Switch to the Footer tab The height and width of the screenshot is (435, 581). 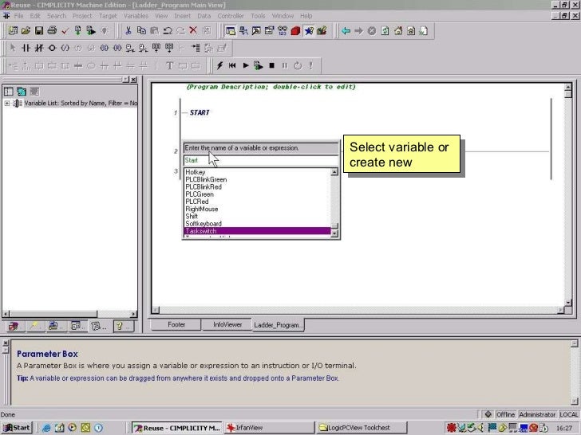pyautogui.click(x=176, y=325)
